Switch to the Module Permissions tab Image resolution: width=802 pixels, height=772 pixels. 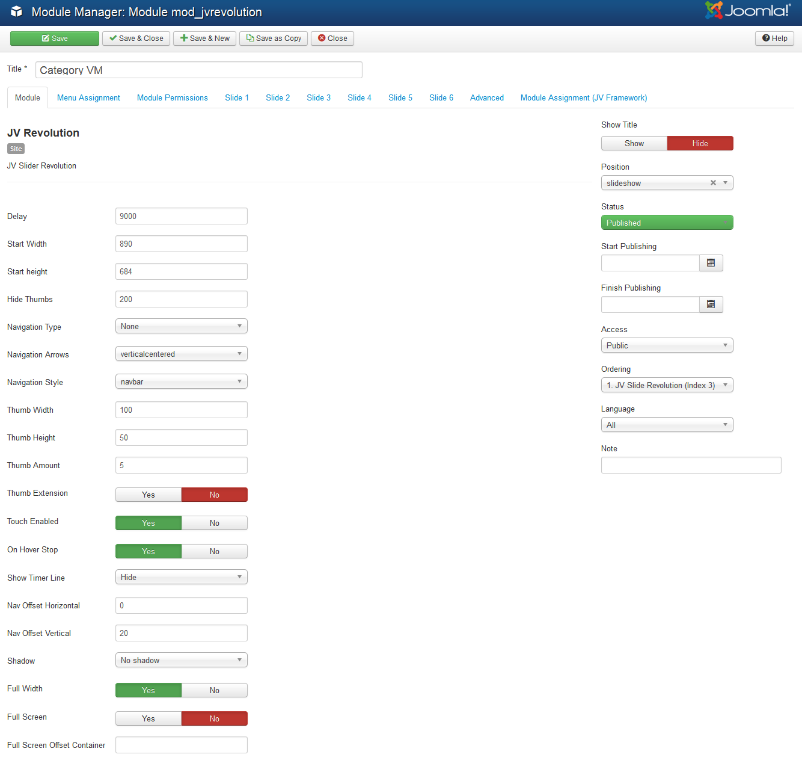coord(173,97)
